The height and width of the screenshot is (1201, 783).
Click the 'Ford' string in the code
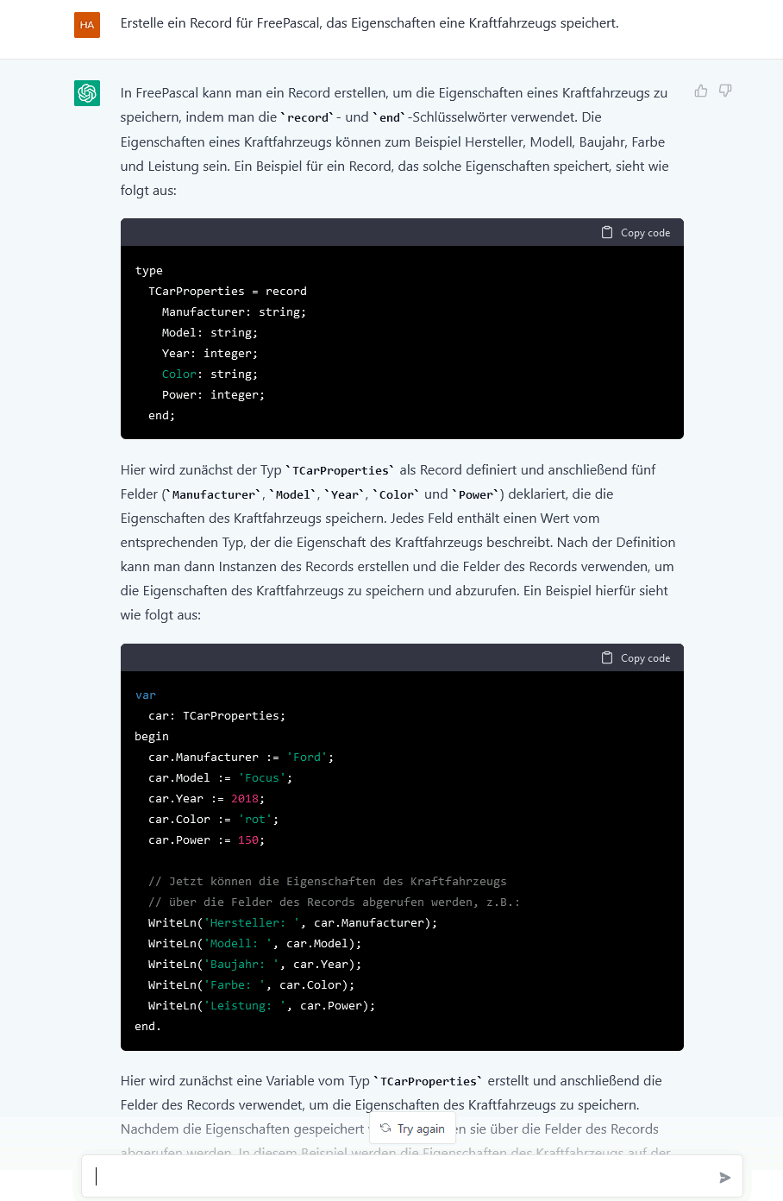(x=307, y=757)
